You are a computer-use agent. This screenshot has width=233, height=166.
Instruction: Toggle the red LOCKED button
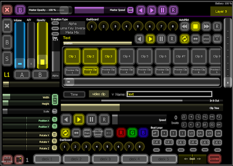[214, 159]
